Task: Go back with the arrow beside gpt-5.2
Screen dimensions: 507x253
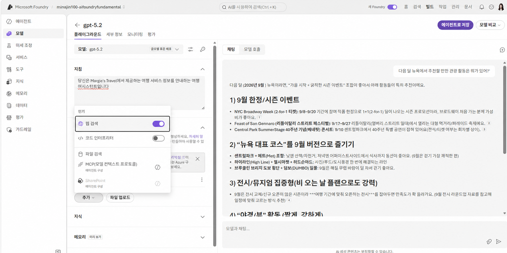Action: (77, 25)
